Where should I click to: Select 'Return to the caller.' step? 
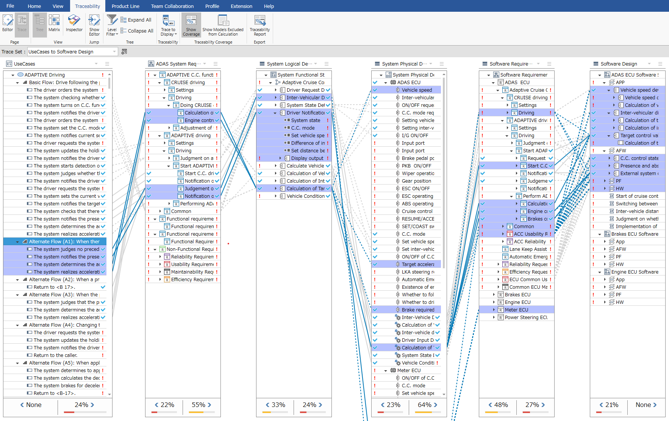[x=55, y=355]
